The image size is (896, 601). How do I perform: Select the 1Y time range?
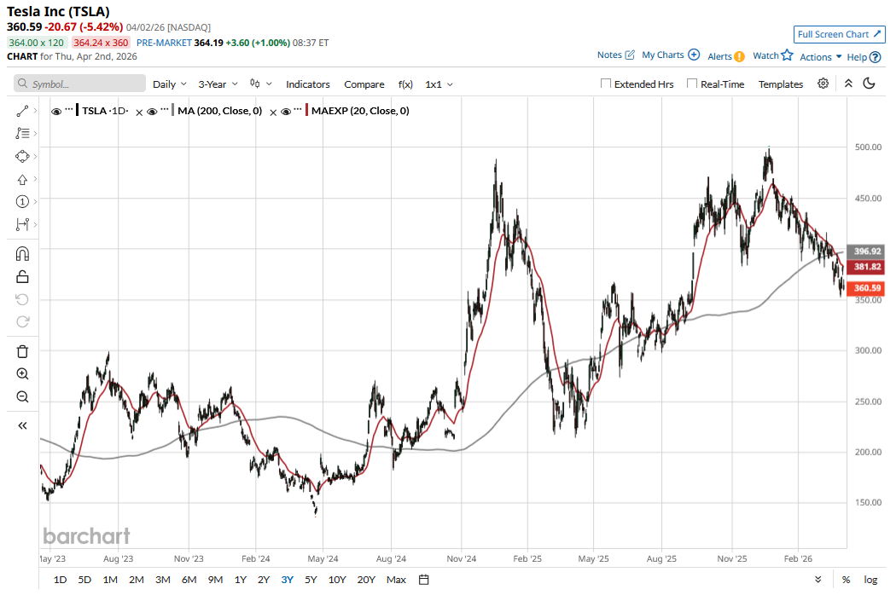coord(241,580)
